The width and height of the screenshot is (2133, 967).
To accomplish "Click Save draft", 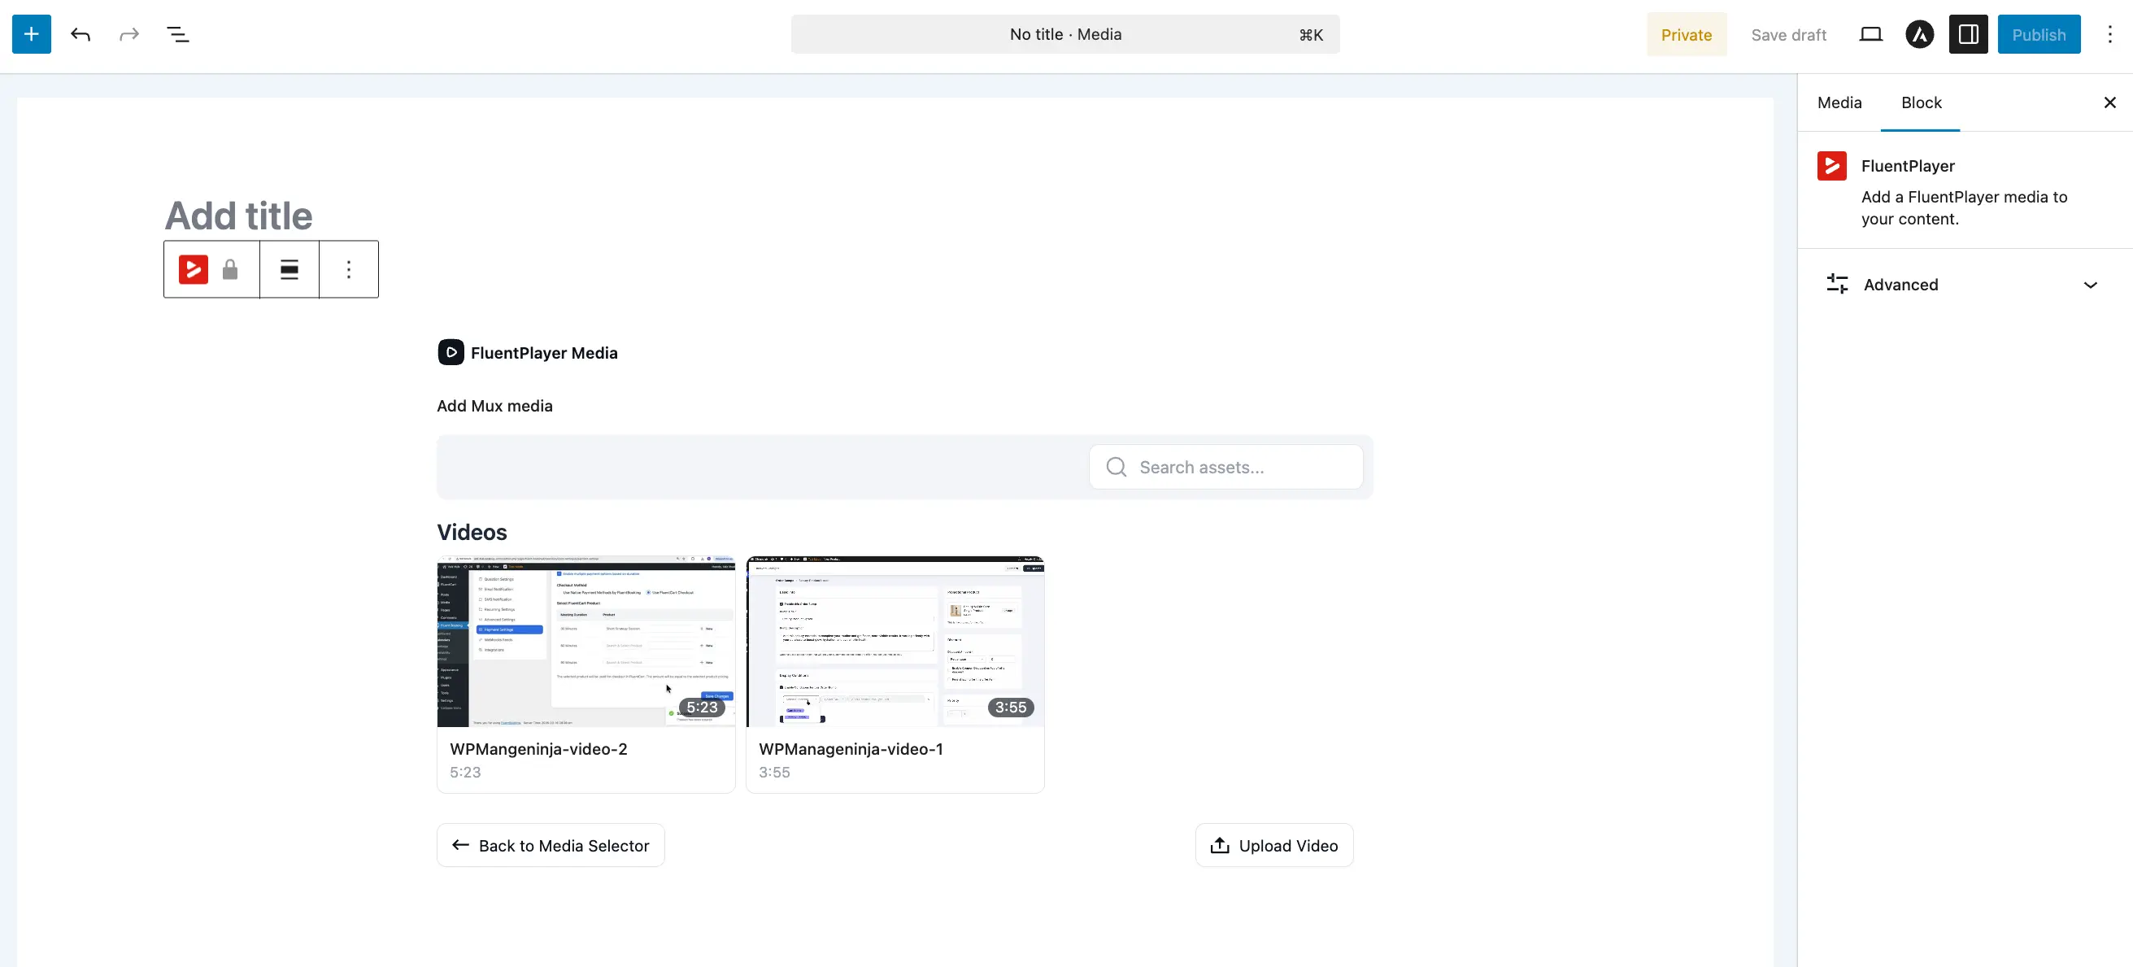I will coord(1788,35).
